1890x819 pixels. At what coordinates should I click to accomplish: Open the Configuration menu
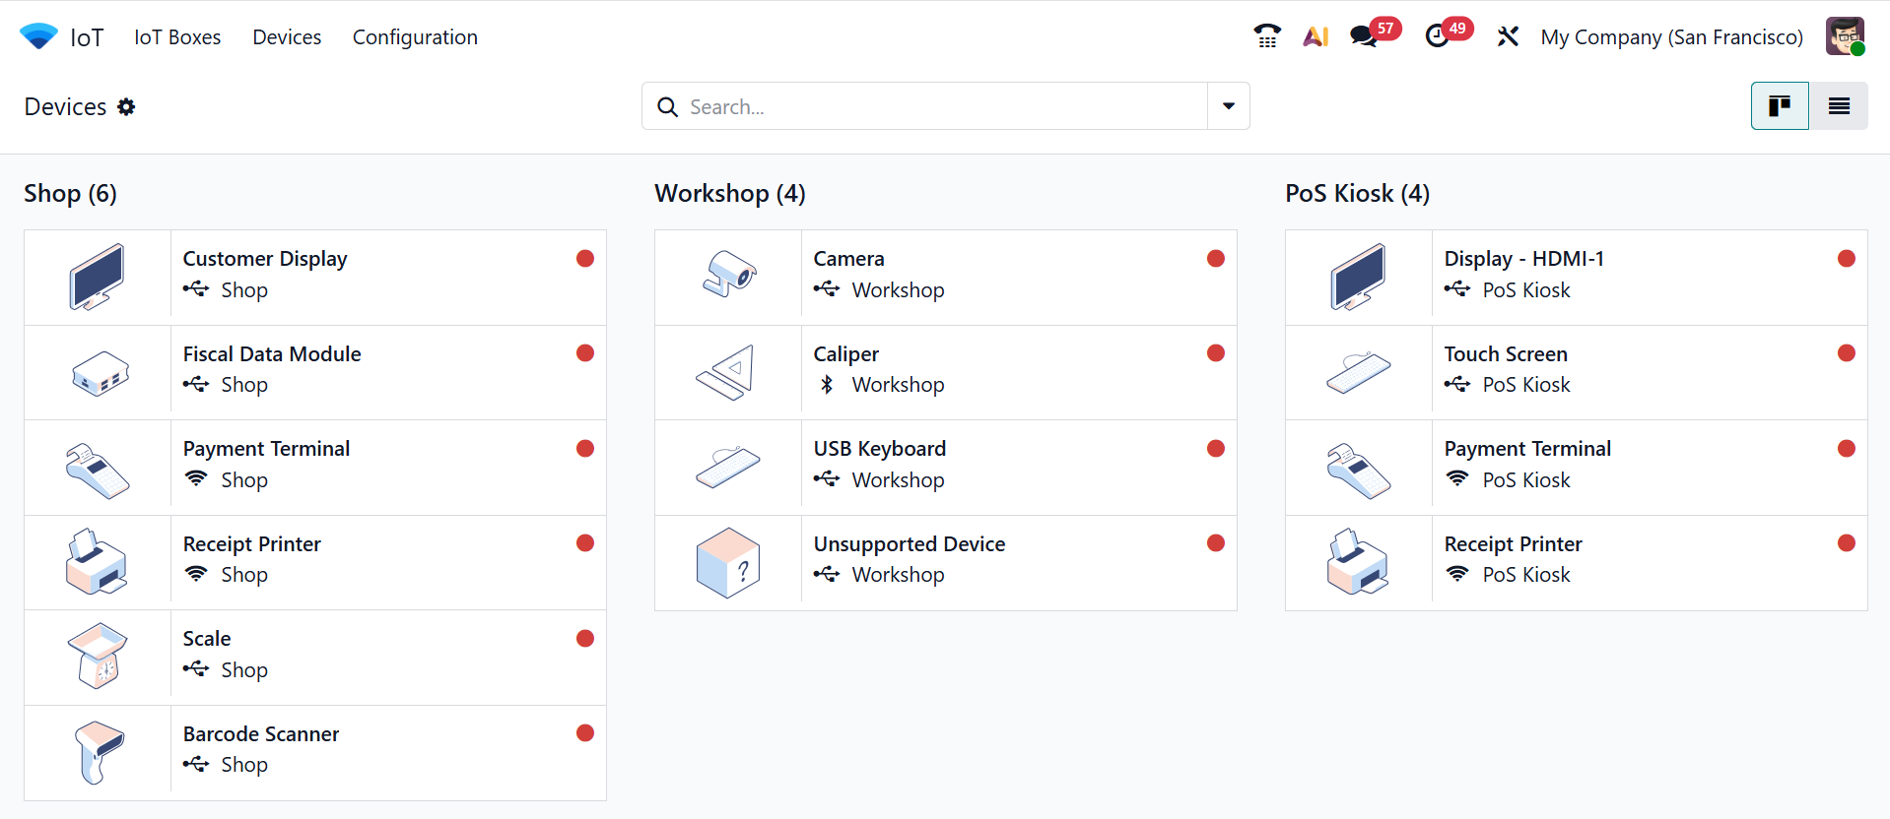pos(415,36)
